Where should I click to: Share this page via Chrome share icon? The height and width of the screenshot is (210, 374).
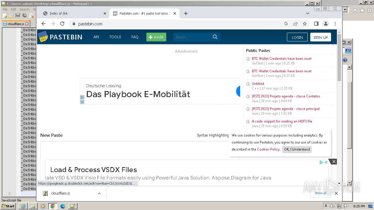pos(295,24)
